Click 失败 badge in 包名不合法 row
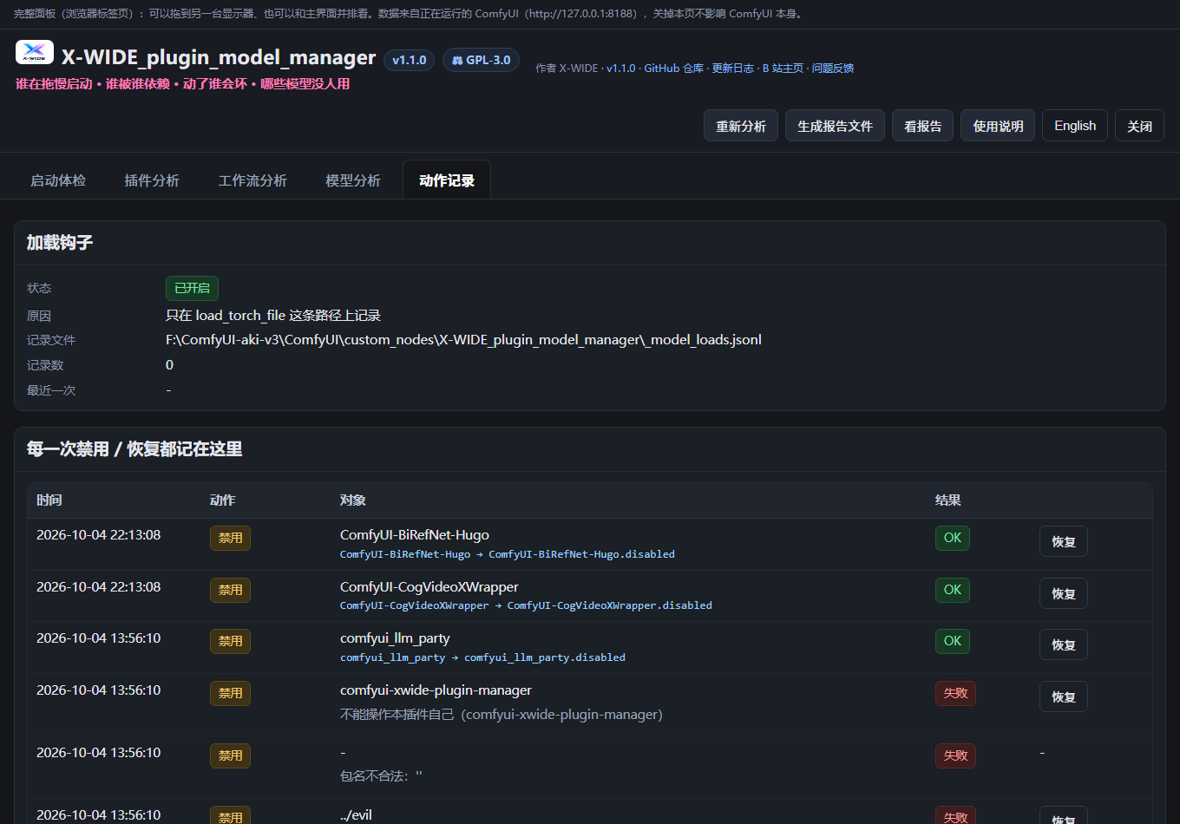1180x824 pixels. (955, 755)
